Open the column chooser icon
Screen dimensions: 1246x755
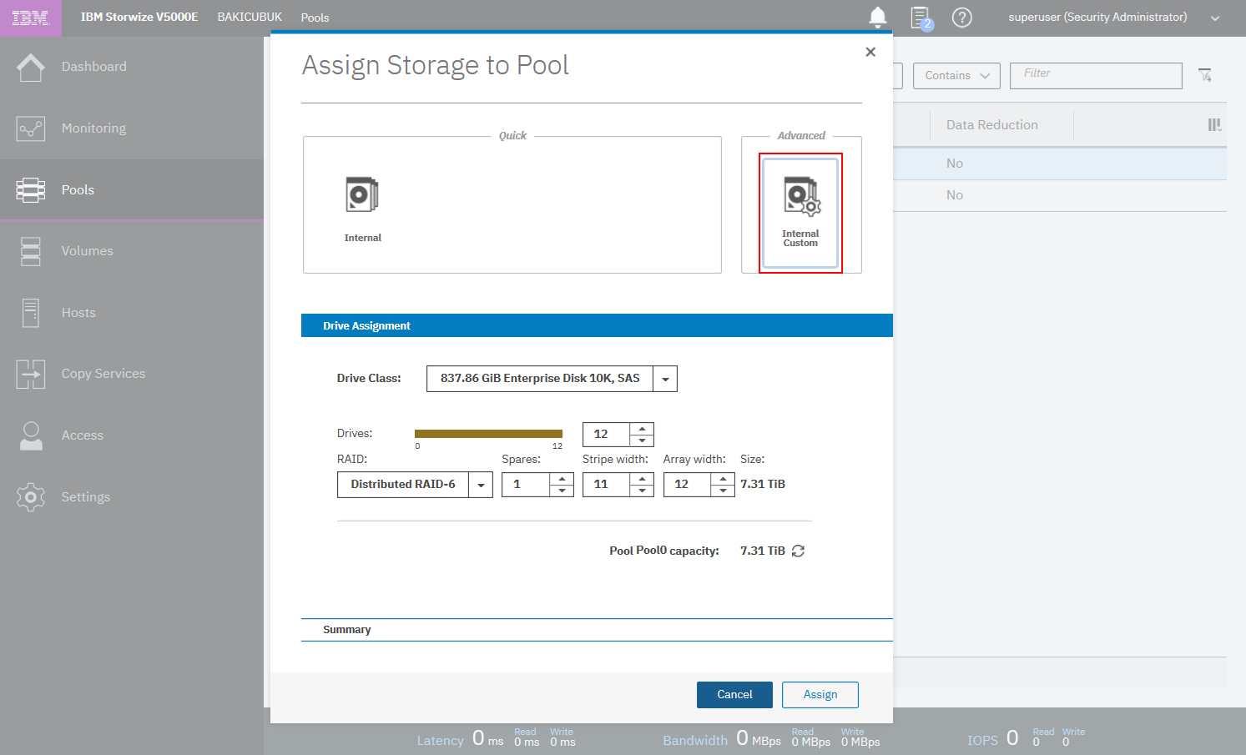[1214, 125]
